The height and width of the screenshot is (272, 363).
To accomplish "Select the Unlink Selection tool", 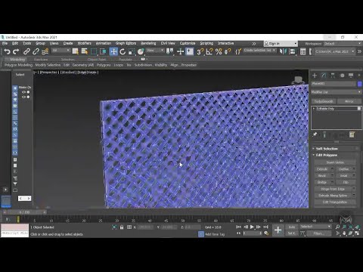I will tap(36, 51).
